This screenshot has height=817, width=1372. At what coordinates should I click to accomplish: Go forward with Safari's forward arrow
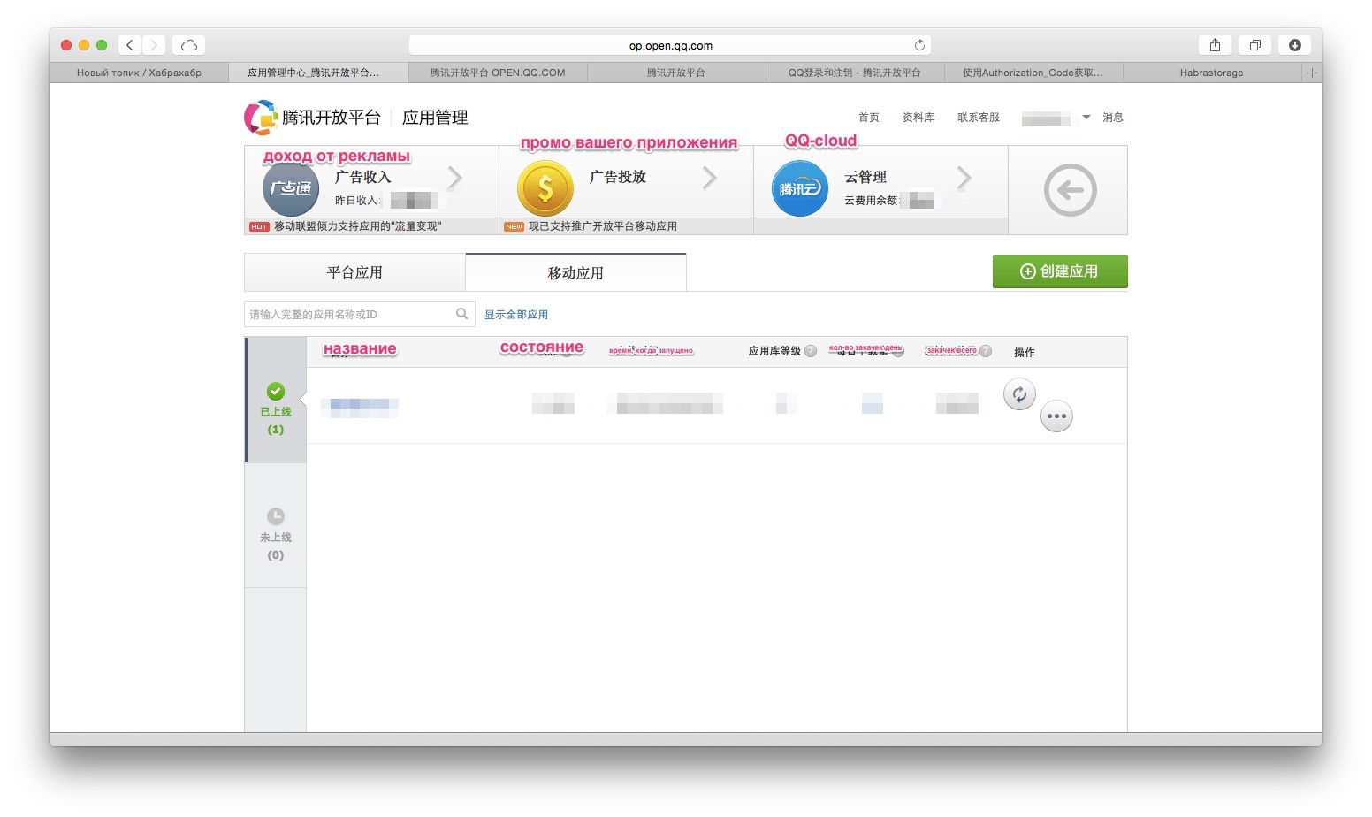(154, 45)
